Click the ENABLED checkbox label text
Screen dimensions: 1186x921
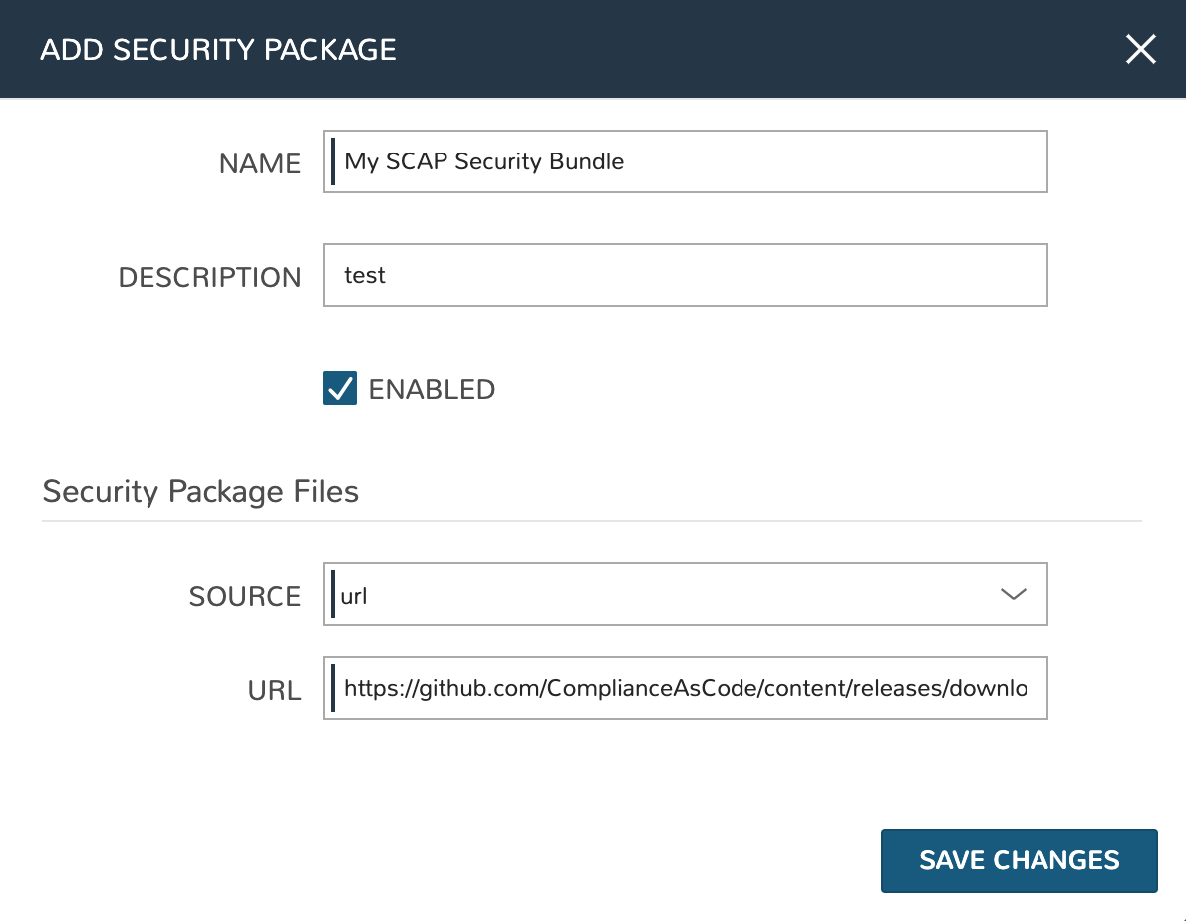pyautogui.click(x=432, y=389)
